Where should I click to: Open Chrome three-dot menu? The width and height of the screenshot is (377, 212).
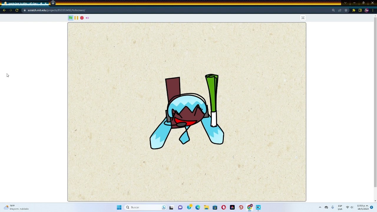point(373,10)
